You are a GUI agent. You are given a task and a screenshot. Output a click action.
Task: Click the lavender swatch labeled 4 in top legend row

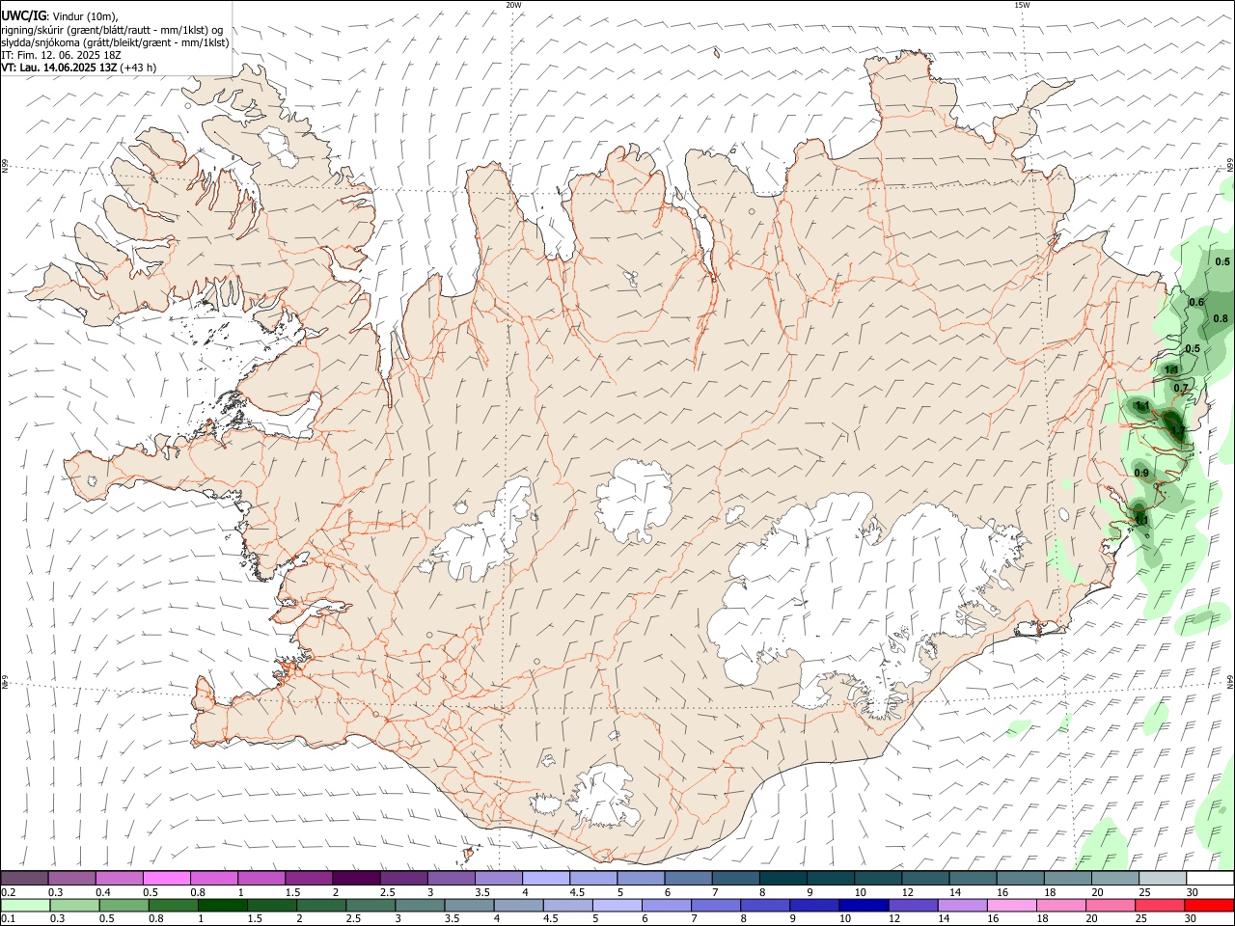click(546, 879)
